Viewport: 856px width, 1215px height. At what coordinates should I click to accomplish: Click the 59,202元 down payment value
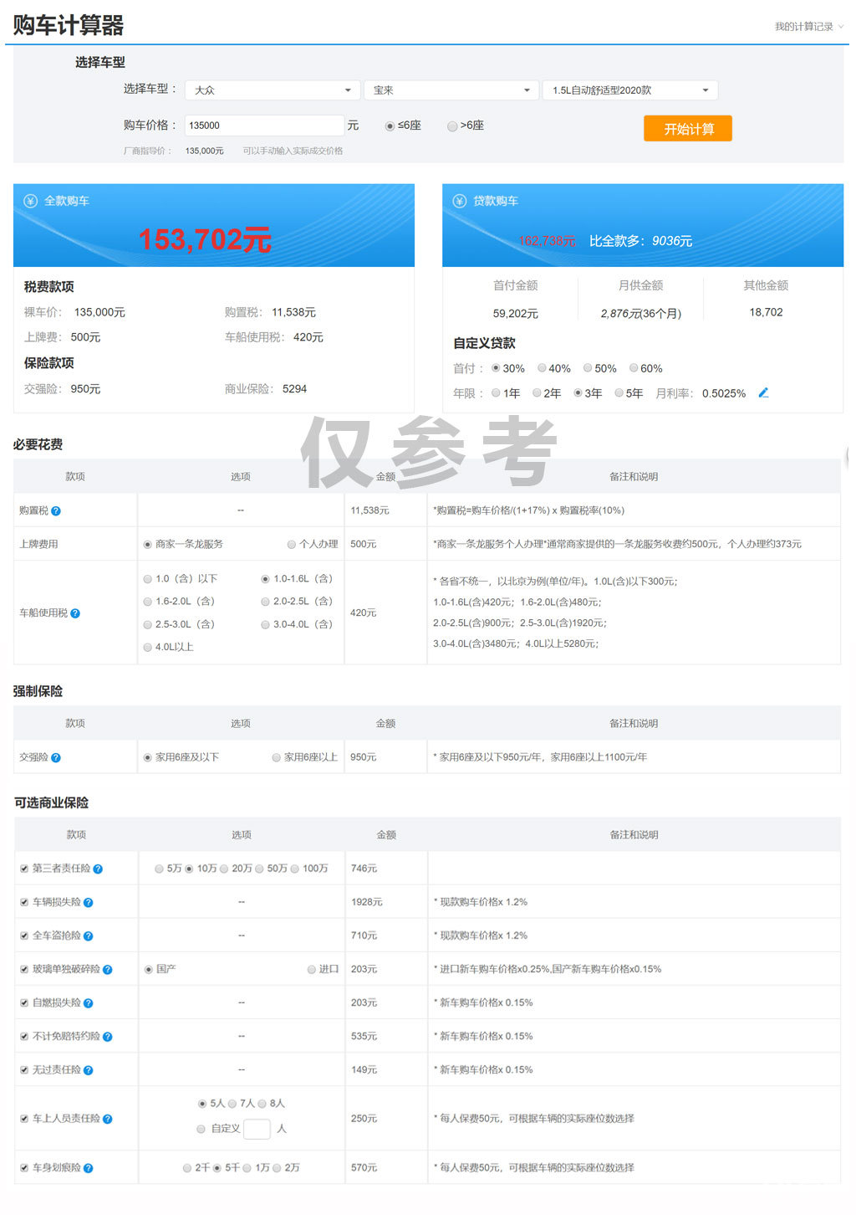coord(516,314)
